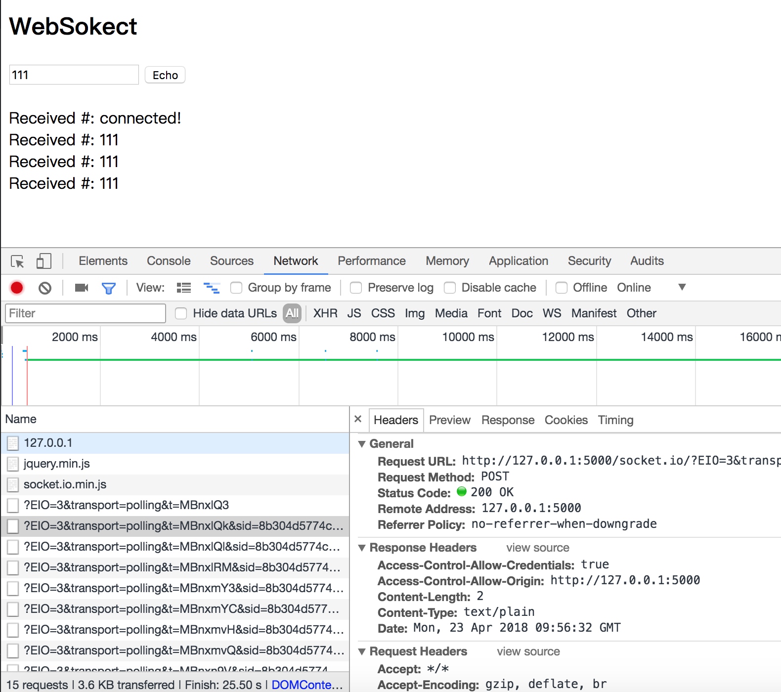Tick the Hide data URLs checkbox
Viewport: 781px width, 692px height.
[181, 313]
